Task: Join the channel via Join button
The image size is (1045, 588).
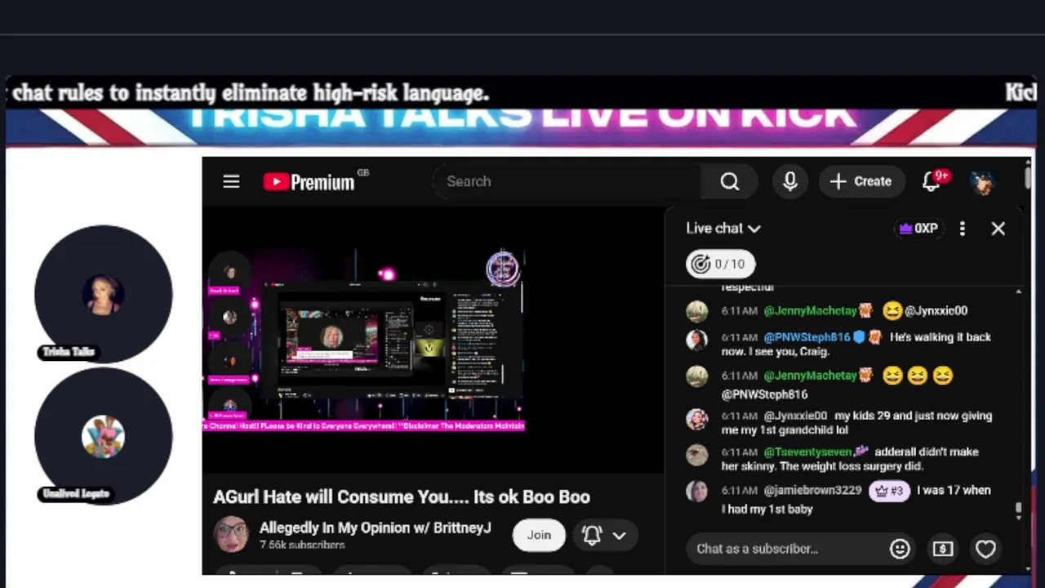Action: pyautogui.click(x=539, y=535)
